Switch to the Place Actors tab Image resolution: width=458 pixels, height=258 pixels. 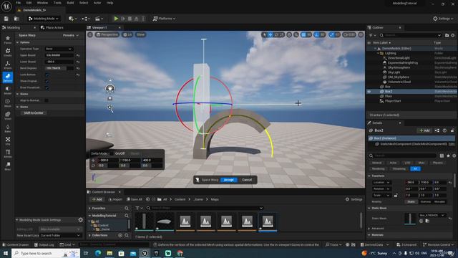tap(52, 27)
